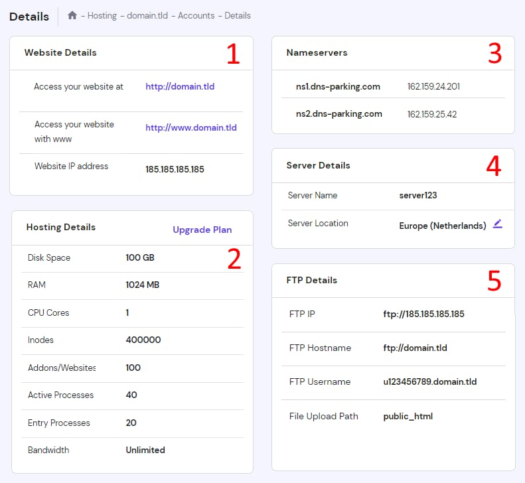The height and width of the screenshot is (483, 525).
Task: Select the Website IP address value
Action: point(175,169)
